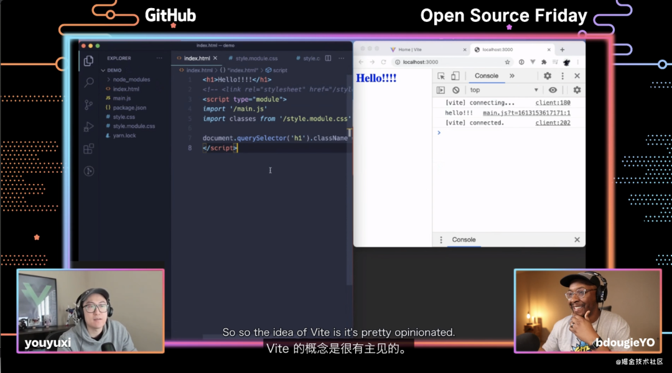This screenshot has width=672, height=373.
Task: Open console settings gear
Action: [x=577, y=90]
